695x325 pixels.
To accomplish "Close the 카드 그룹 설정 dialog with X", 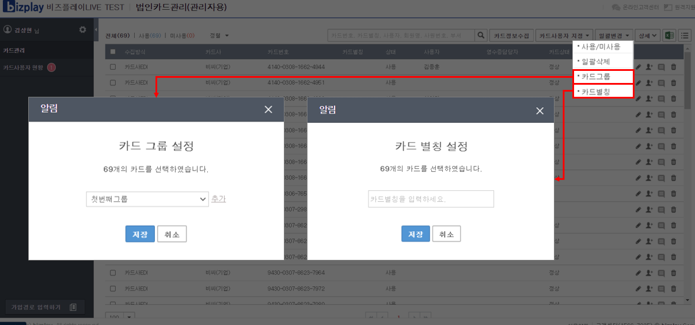I will click(x=268, y=109).
